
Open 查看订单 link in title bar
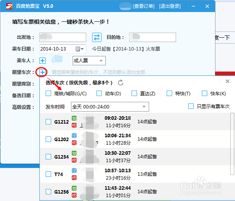144,6
